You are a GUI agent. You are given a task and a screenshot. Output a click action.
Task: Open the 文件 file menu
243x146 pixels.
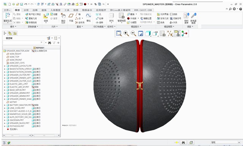(7, 10)
